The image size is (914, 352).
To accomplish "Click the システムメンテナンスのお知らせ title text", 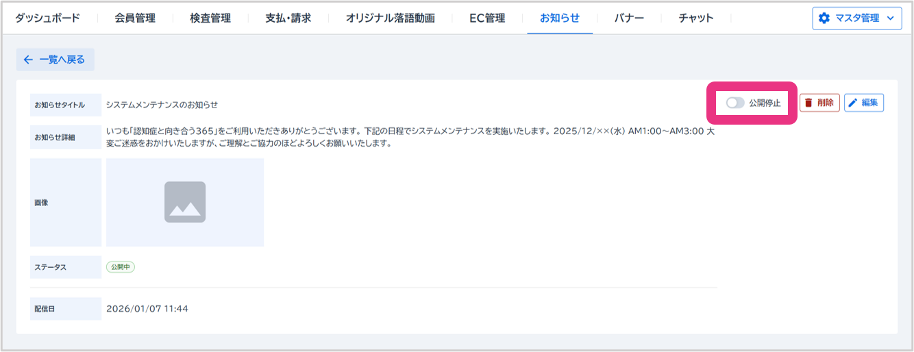I will point(162,105).
